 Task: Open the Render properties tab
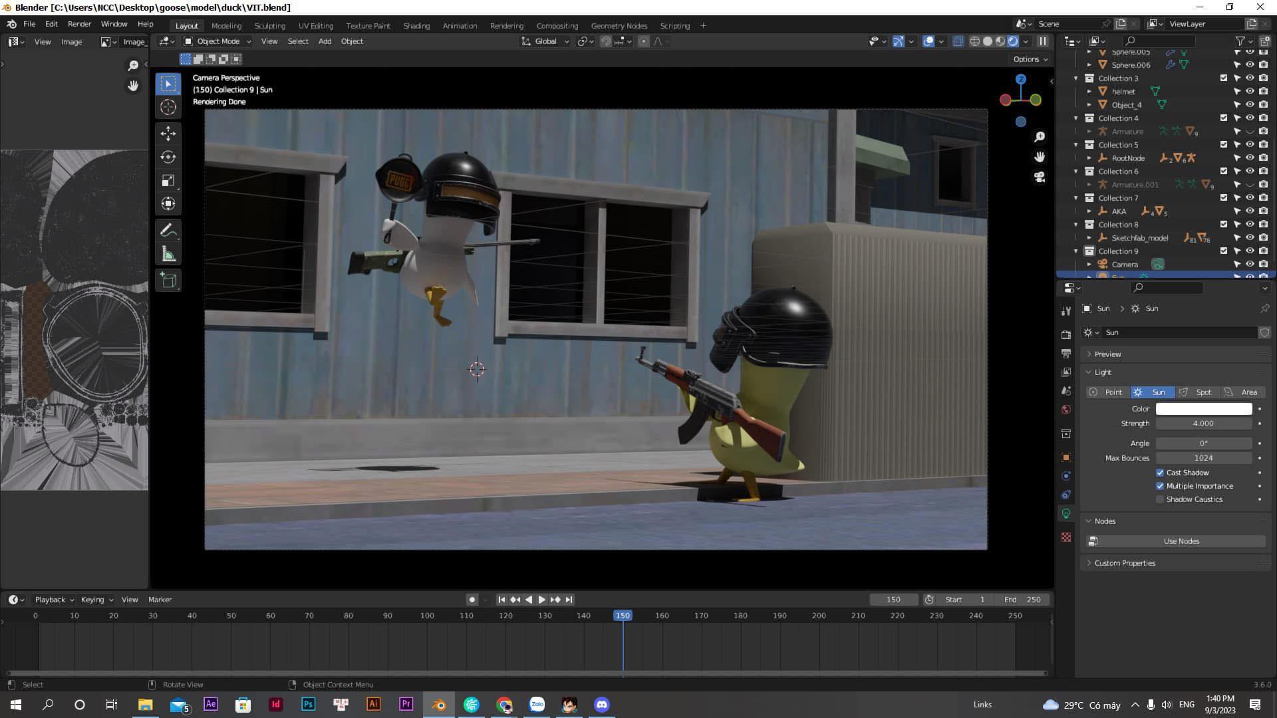pyautogui.click(x=1066, y=334)
